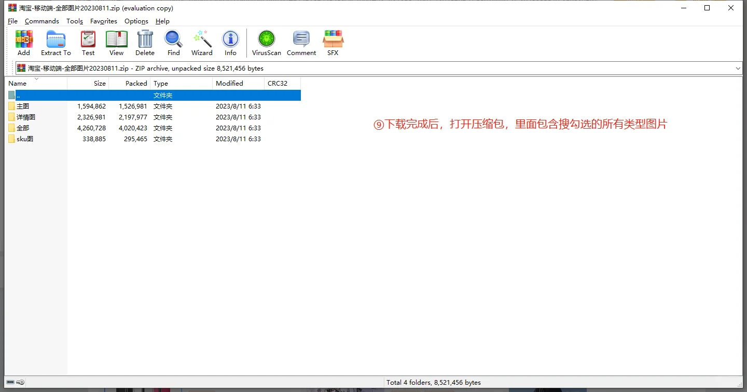Open the Commands menu
The height and width of the screenshot is (392, 747).
click(x=42, y=21)
